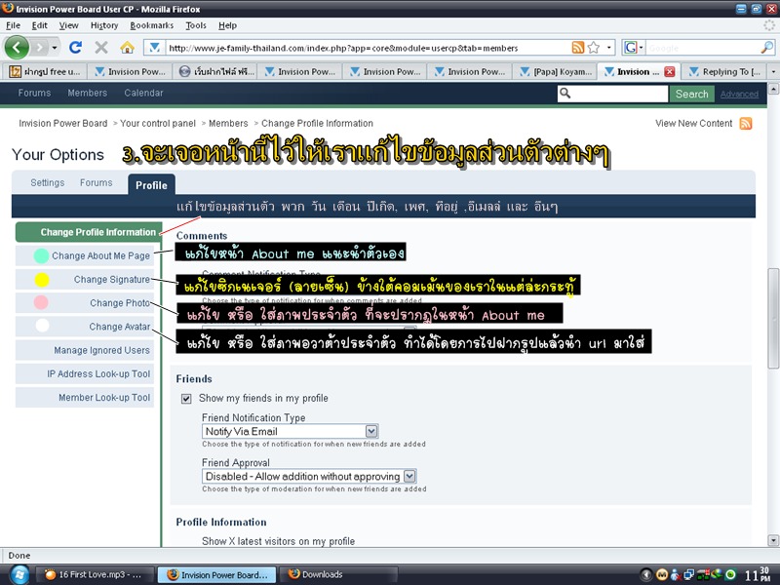Screen dimensions: 780x585
Task: Open the Google search engine selector
Action: tap(634, 48)
